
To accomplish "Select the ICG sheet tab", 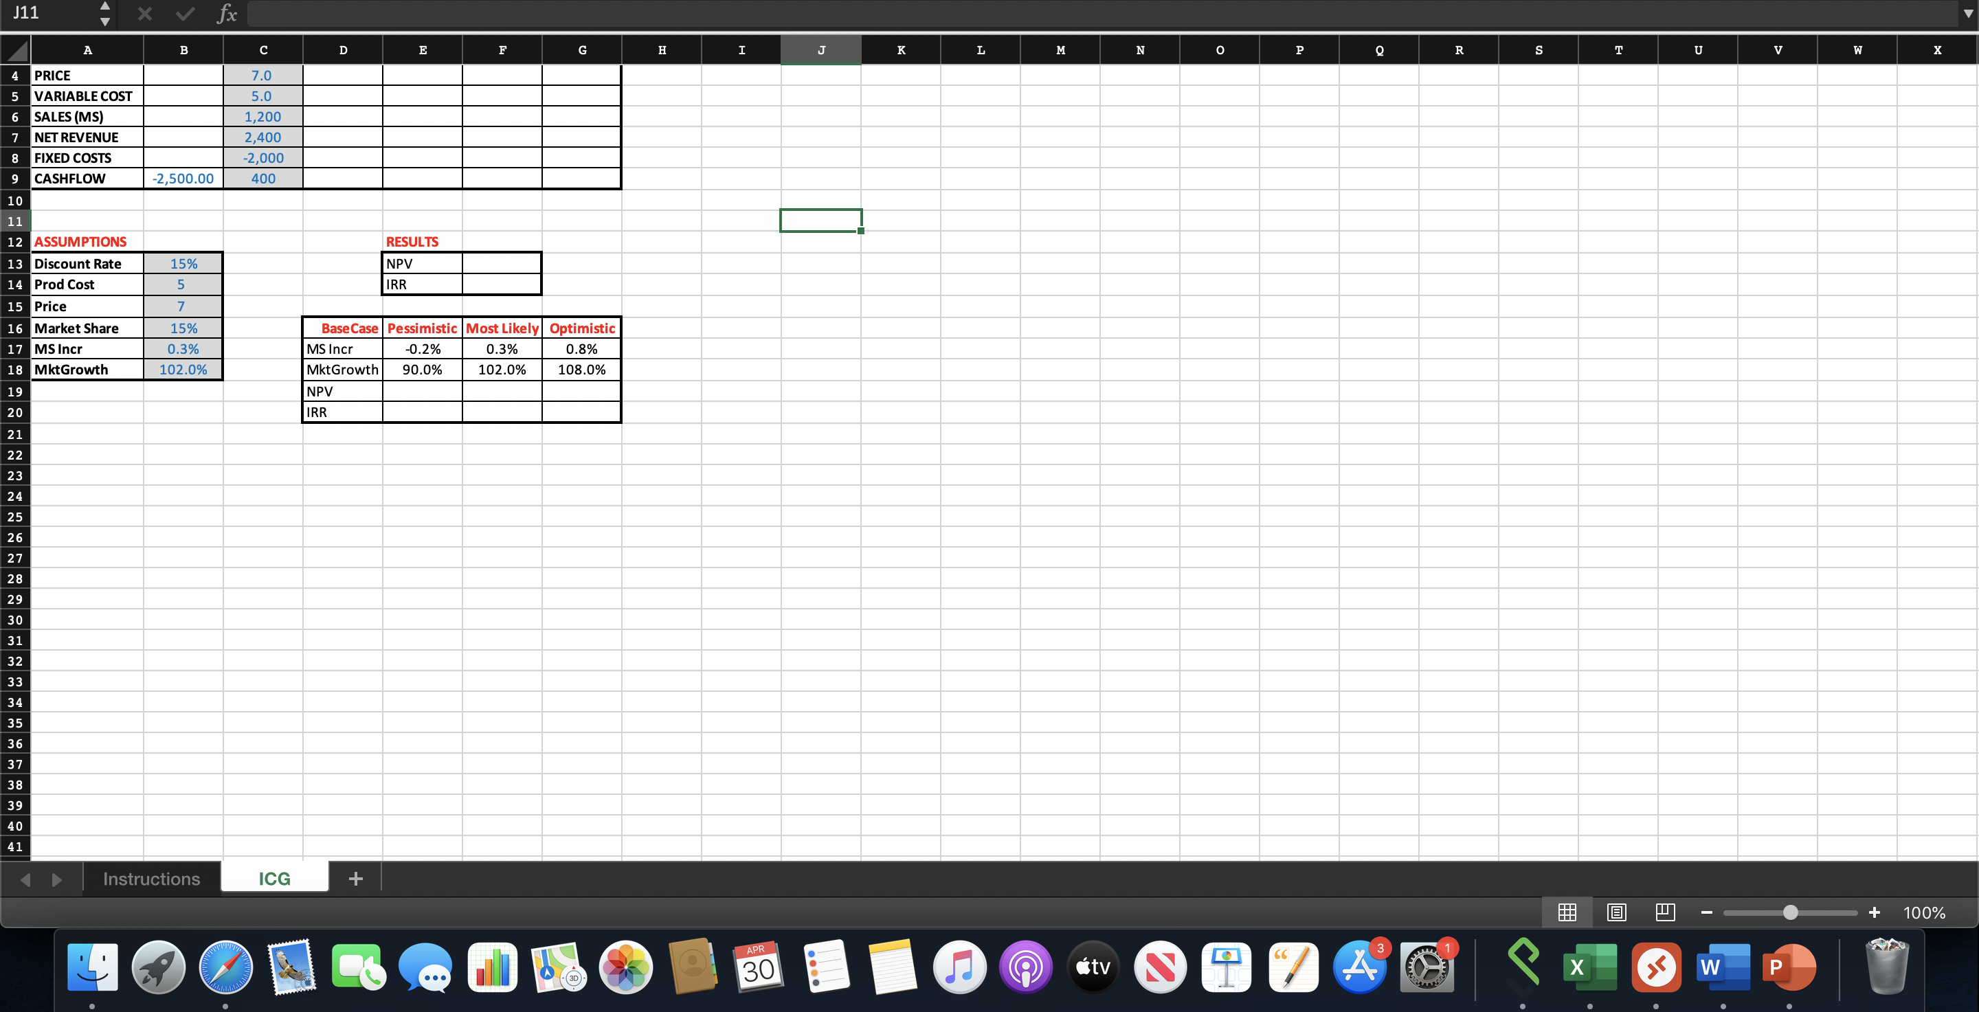I will coord(274,879).
